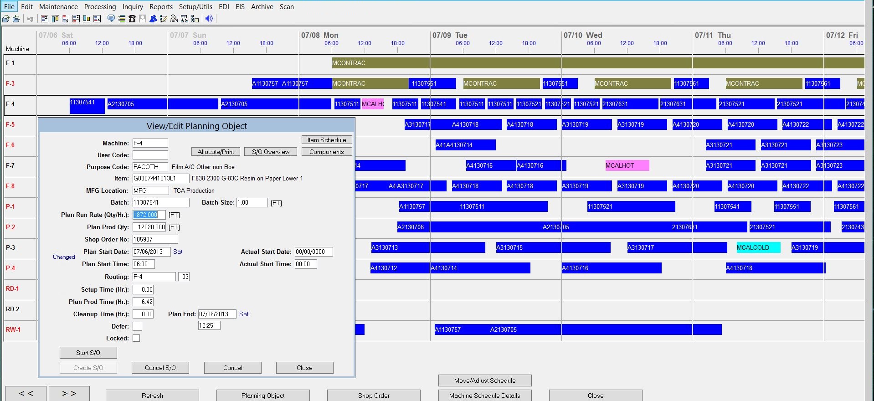Click the table hierarchy toolbar icon

pyautogui.click(x=184, y=19)
